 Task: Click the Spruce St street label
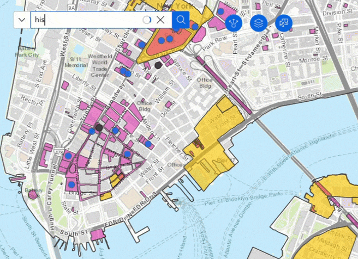click(x=183, y=70)
